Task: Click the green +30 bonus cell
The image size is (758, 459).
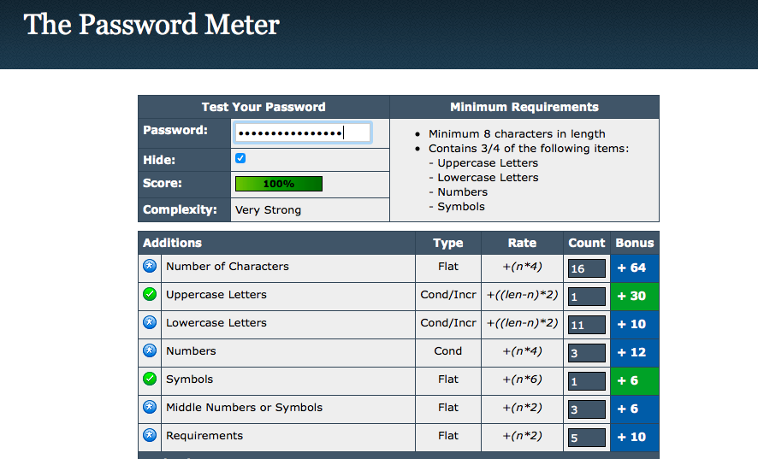Action: (635, 297)
